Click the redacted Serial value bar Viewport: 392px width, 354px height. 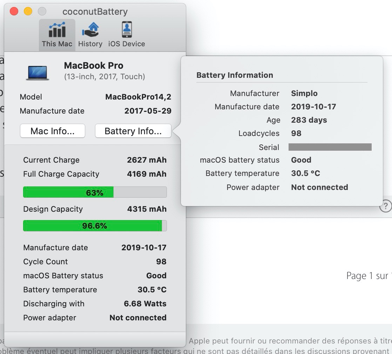click(x=330, y=147)
